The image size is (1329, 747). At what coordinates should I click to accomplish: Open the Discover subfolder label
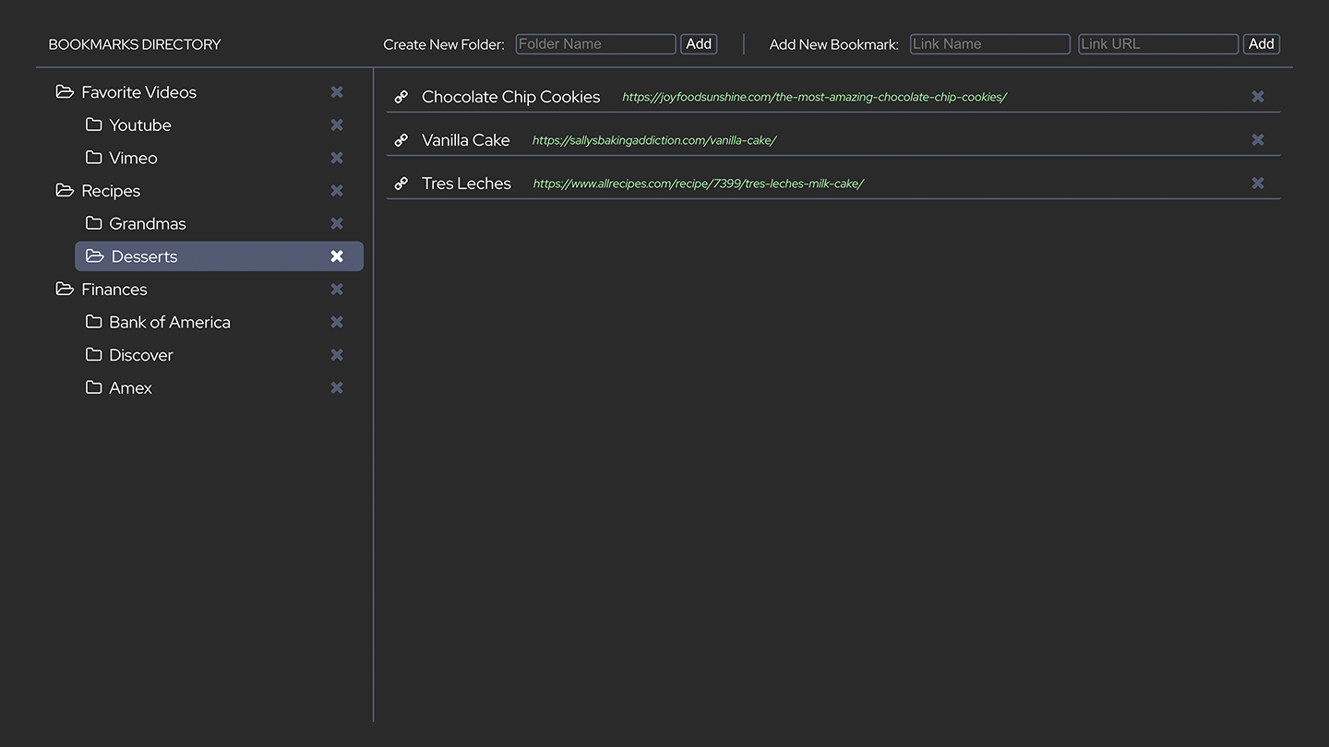coord(141,355)
